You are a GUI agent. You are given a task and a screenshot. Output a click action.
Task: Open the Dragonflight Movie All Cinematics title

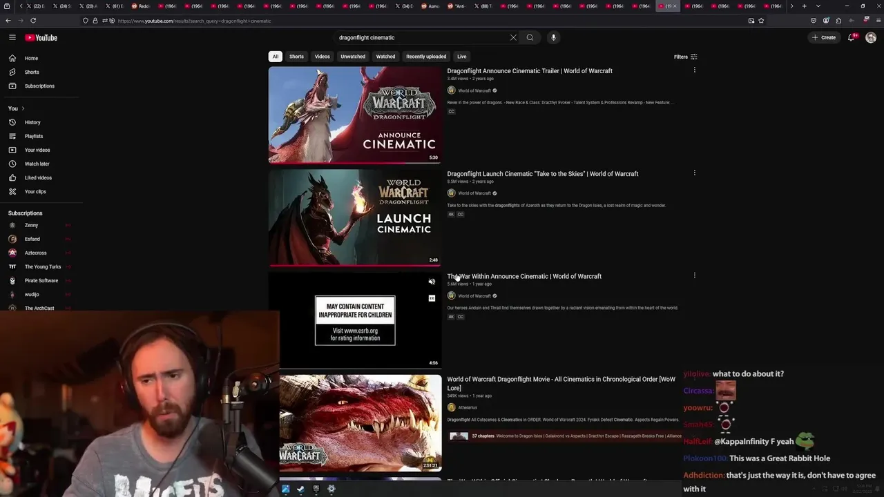[561, 383]
